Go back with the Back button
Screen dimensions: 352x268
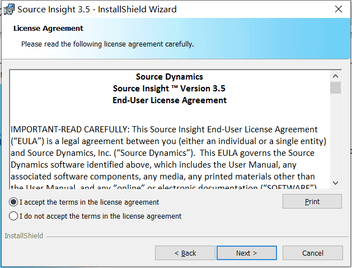click(185, 253)
